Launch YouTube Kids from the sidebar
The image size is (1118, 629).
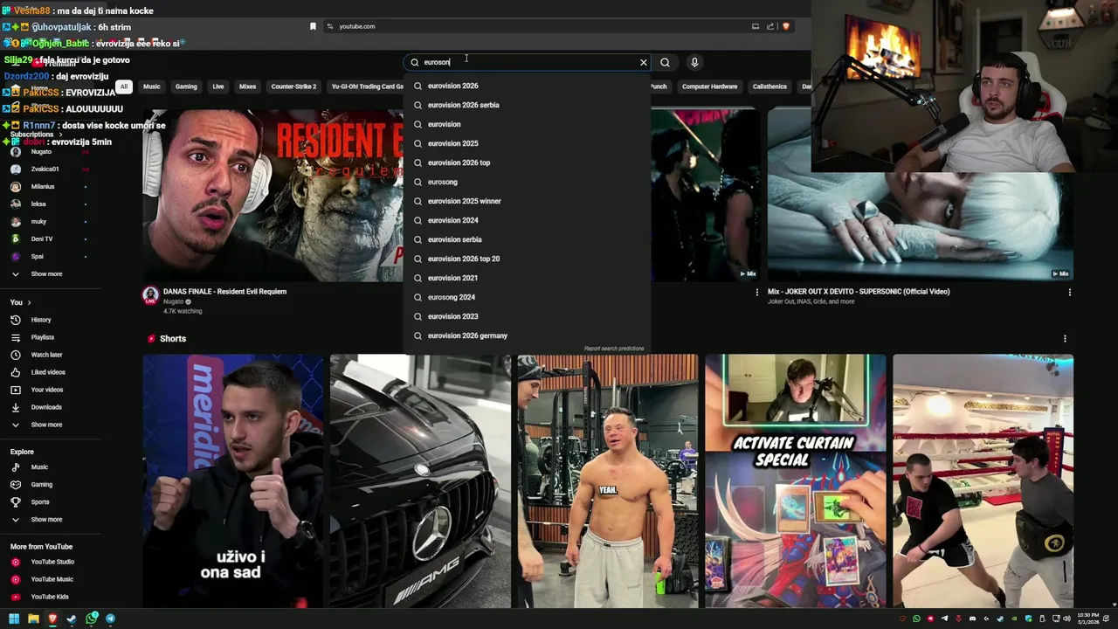pyautogui.click(x=51, y=597)
